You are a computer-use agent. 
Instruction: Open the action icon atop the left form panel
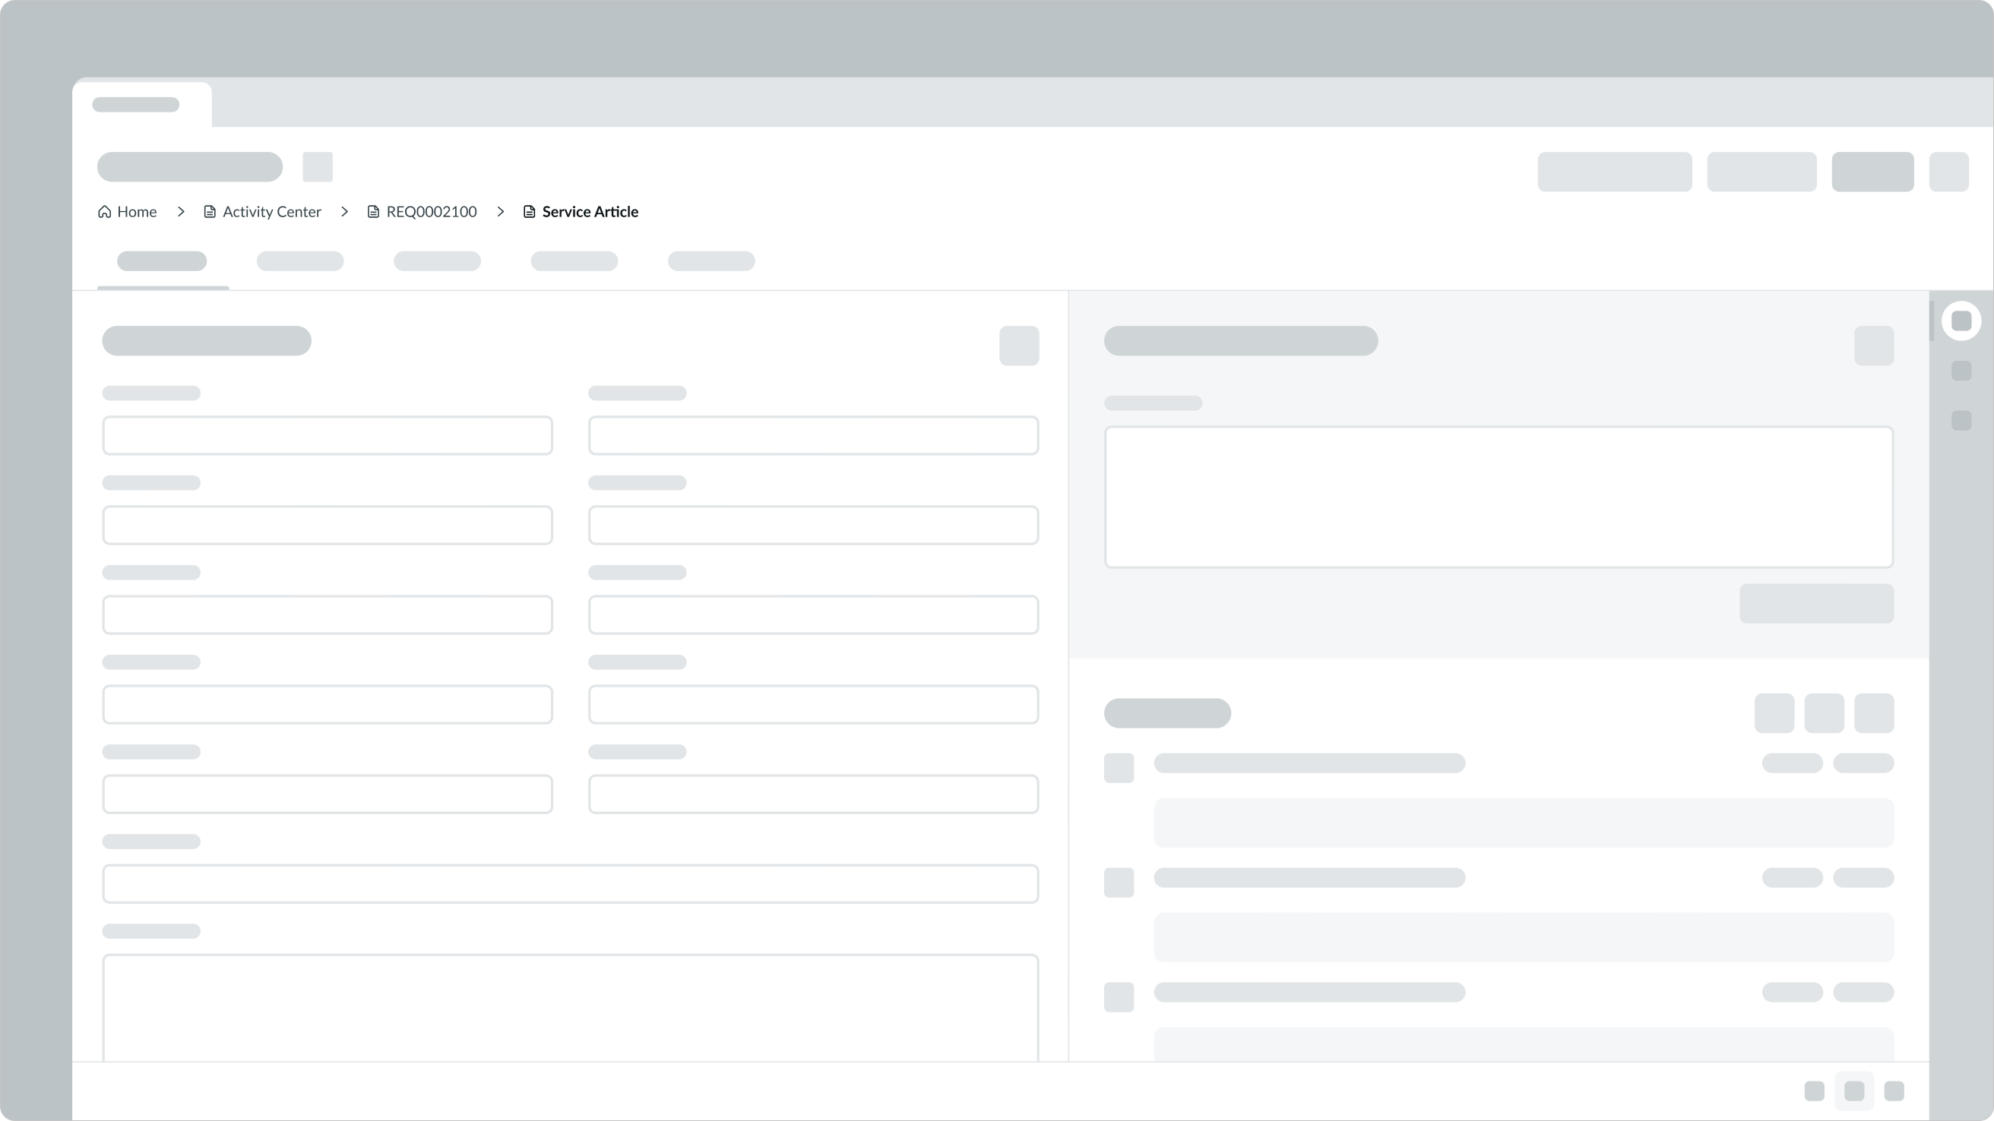[1019, 345]
